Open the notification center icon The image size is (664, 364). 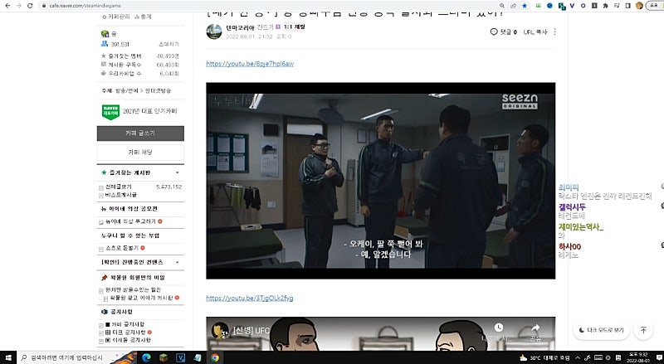658,357
